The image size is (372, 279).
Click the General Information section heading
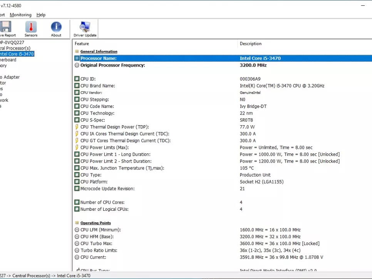click(x=99, y=52)
